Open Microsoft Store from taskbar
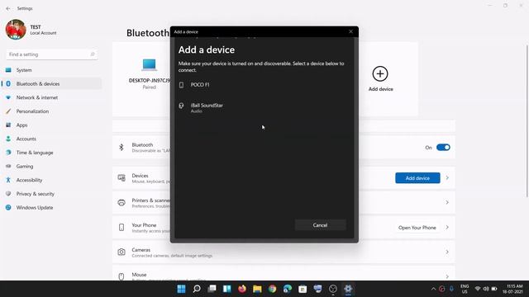This screenshot has height=297, width=529. (303, 289)
